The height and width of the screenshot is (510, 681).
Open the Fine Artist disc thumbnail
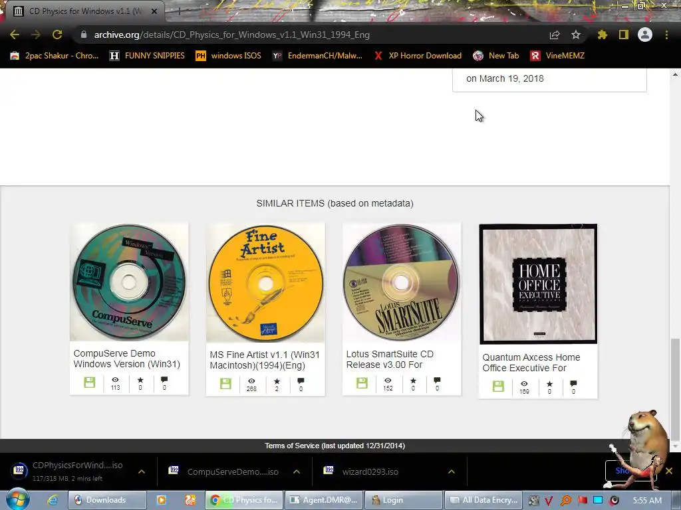pos(265,283)
